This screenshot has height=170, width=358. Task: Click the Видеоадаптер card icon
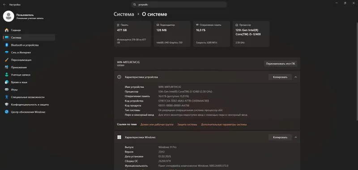(158, 25)
